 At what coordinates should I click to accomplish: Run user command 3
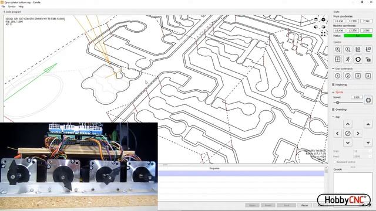[358, 76]
